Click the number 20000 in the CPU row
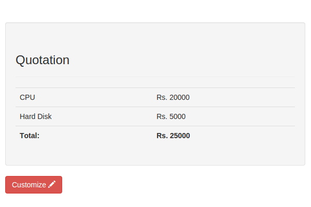 pyautogui.click(x=179, y=97)
